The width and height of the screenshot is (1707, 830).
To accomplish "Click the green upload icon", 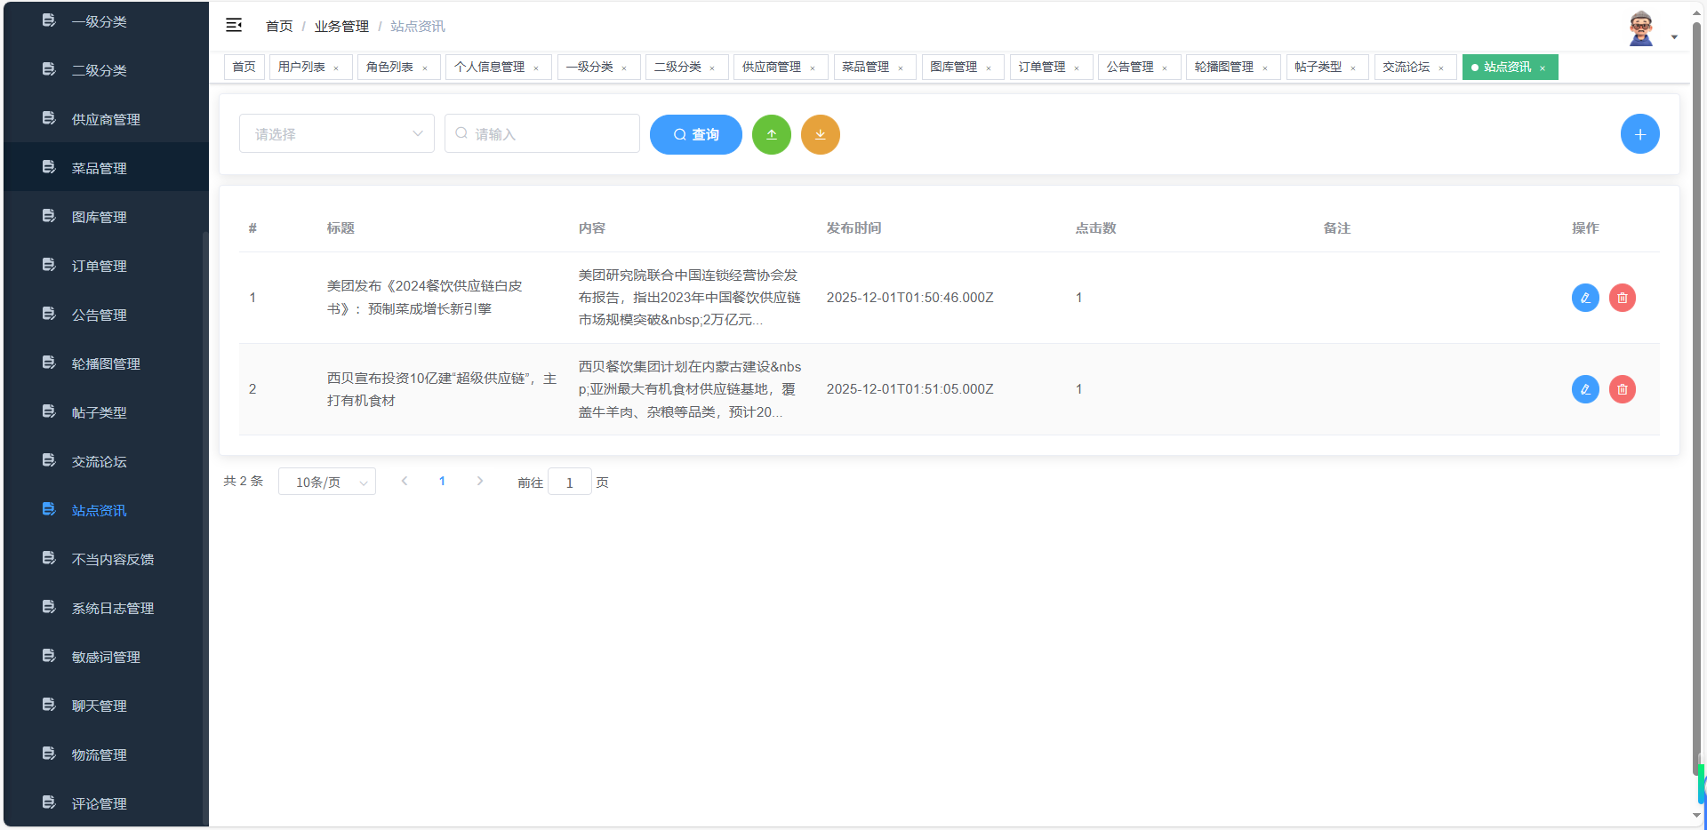I will [x=772, y=134].
